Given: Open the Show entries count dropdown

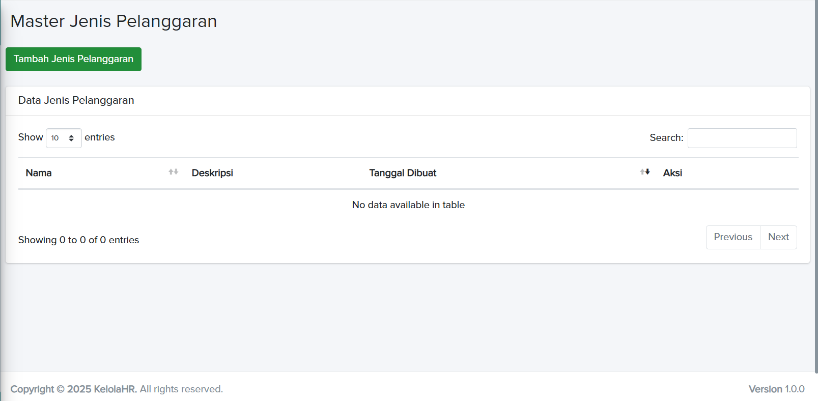Looking at the screenshot, I should [x=63, y=138].
